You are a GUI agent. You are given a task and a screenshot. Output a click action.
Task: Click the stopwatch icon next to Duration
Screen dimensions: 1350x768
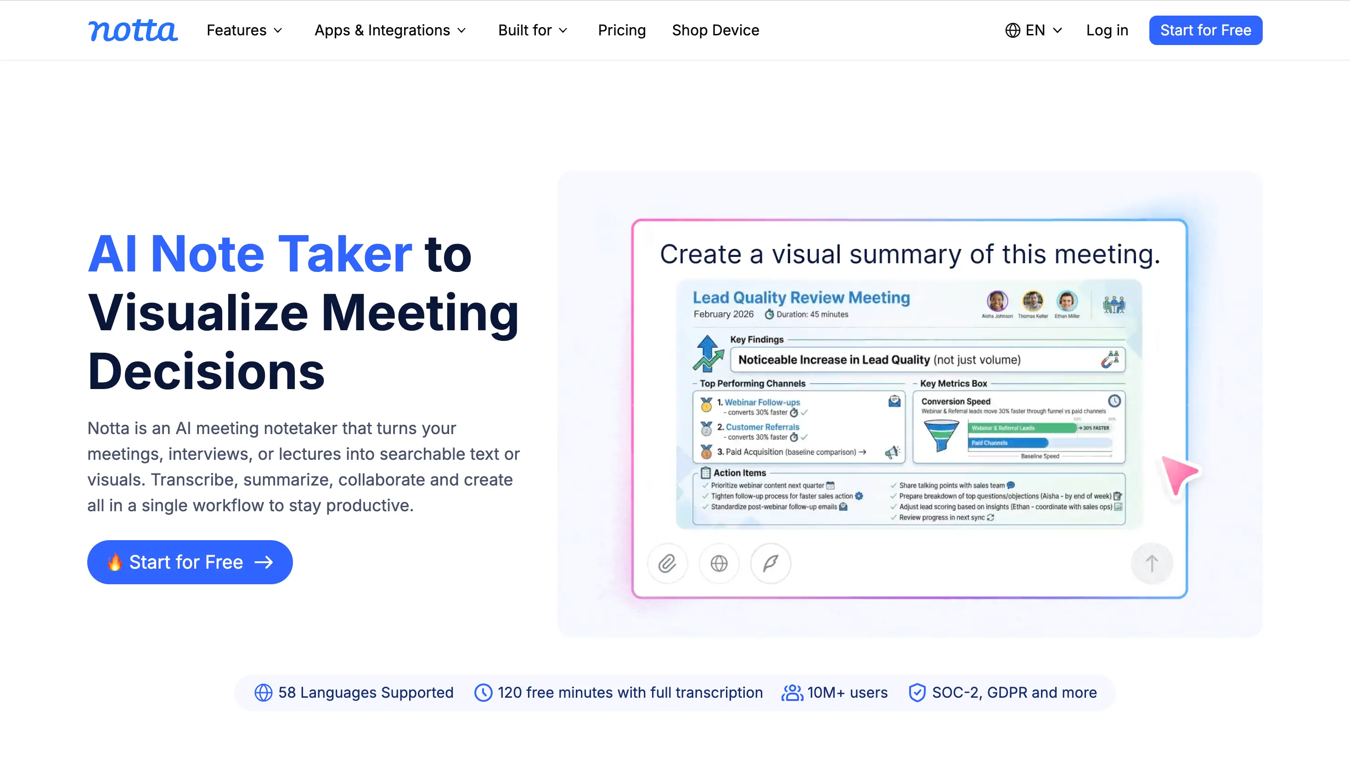(x=769, y=314)
